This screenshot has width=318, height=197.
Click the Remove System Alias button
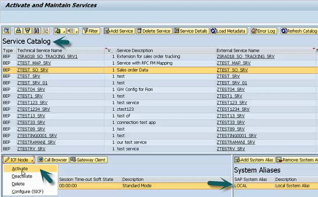(x=297, y=160)
